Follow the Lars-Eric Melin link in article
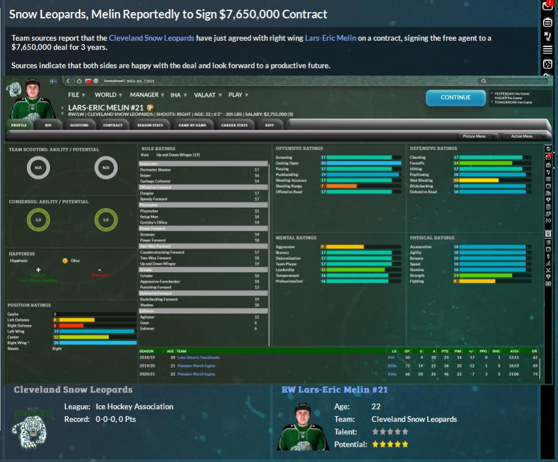The height and width of the screenshot is (462, 558). coord(331,38)
